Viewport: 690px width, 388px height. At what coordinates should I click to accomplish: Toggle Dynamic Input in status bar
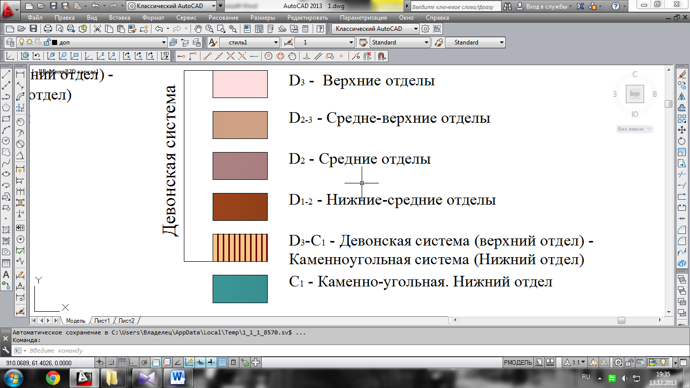click(200, 362)
